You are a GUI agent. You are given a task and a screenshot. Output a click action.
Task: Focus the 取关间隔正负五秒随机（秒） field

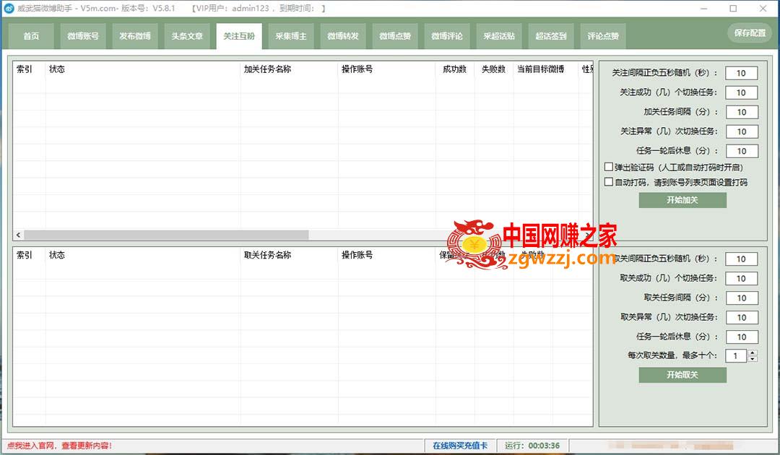tap(741, 259)
